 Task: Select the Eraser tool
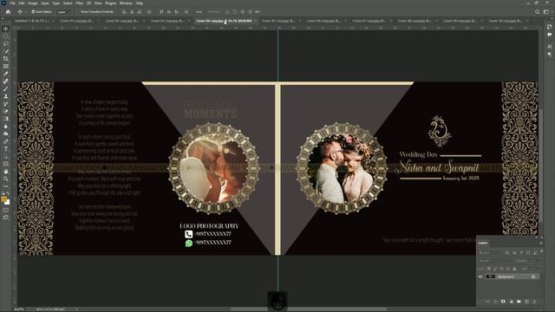click(6, 111)
